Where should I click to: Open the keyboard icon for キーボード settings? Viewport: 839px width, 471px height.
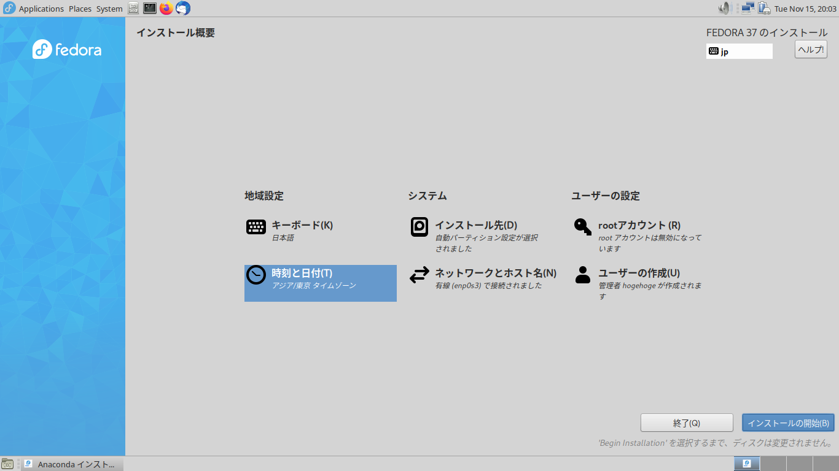[x=256, y=227]
